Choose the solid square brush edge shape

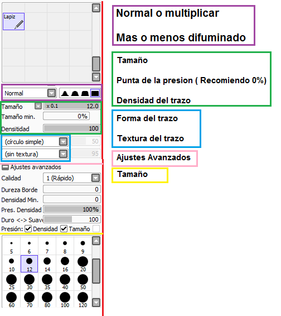[x=95, y=93]
